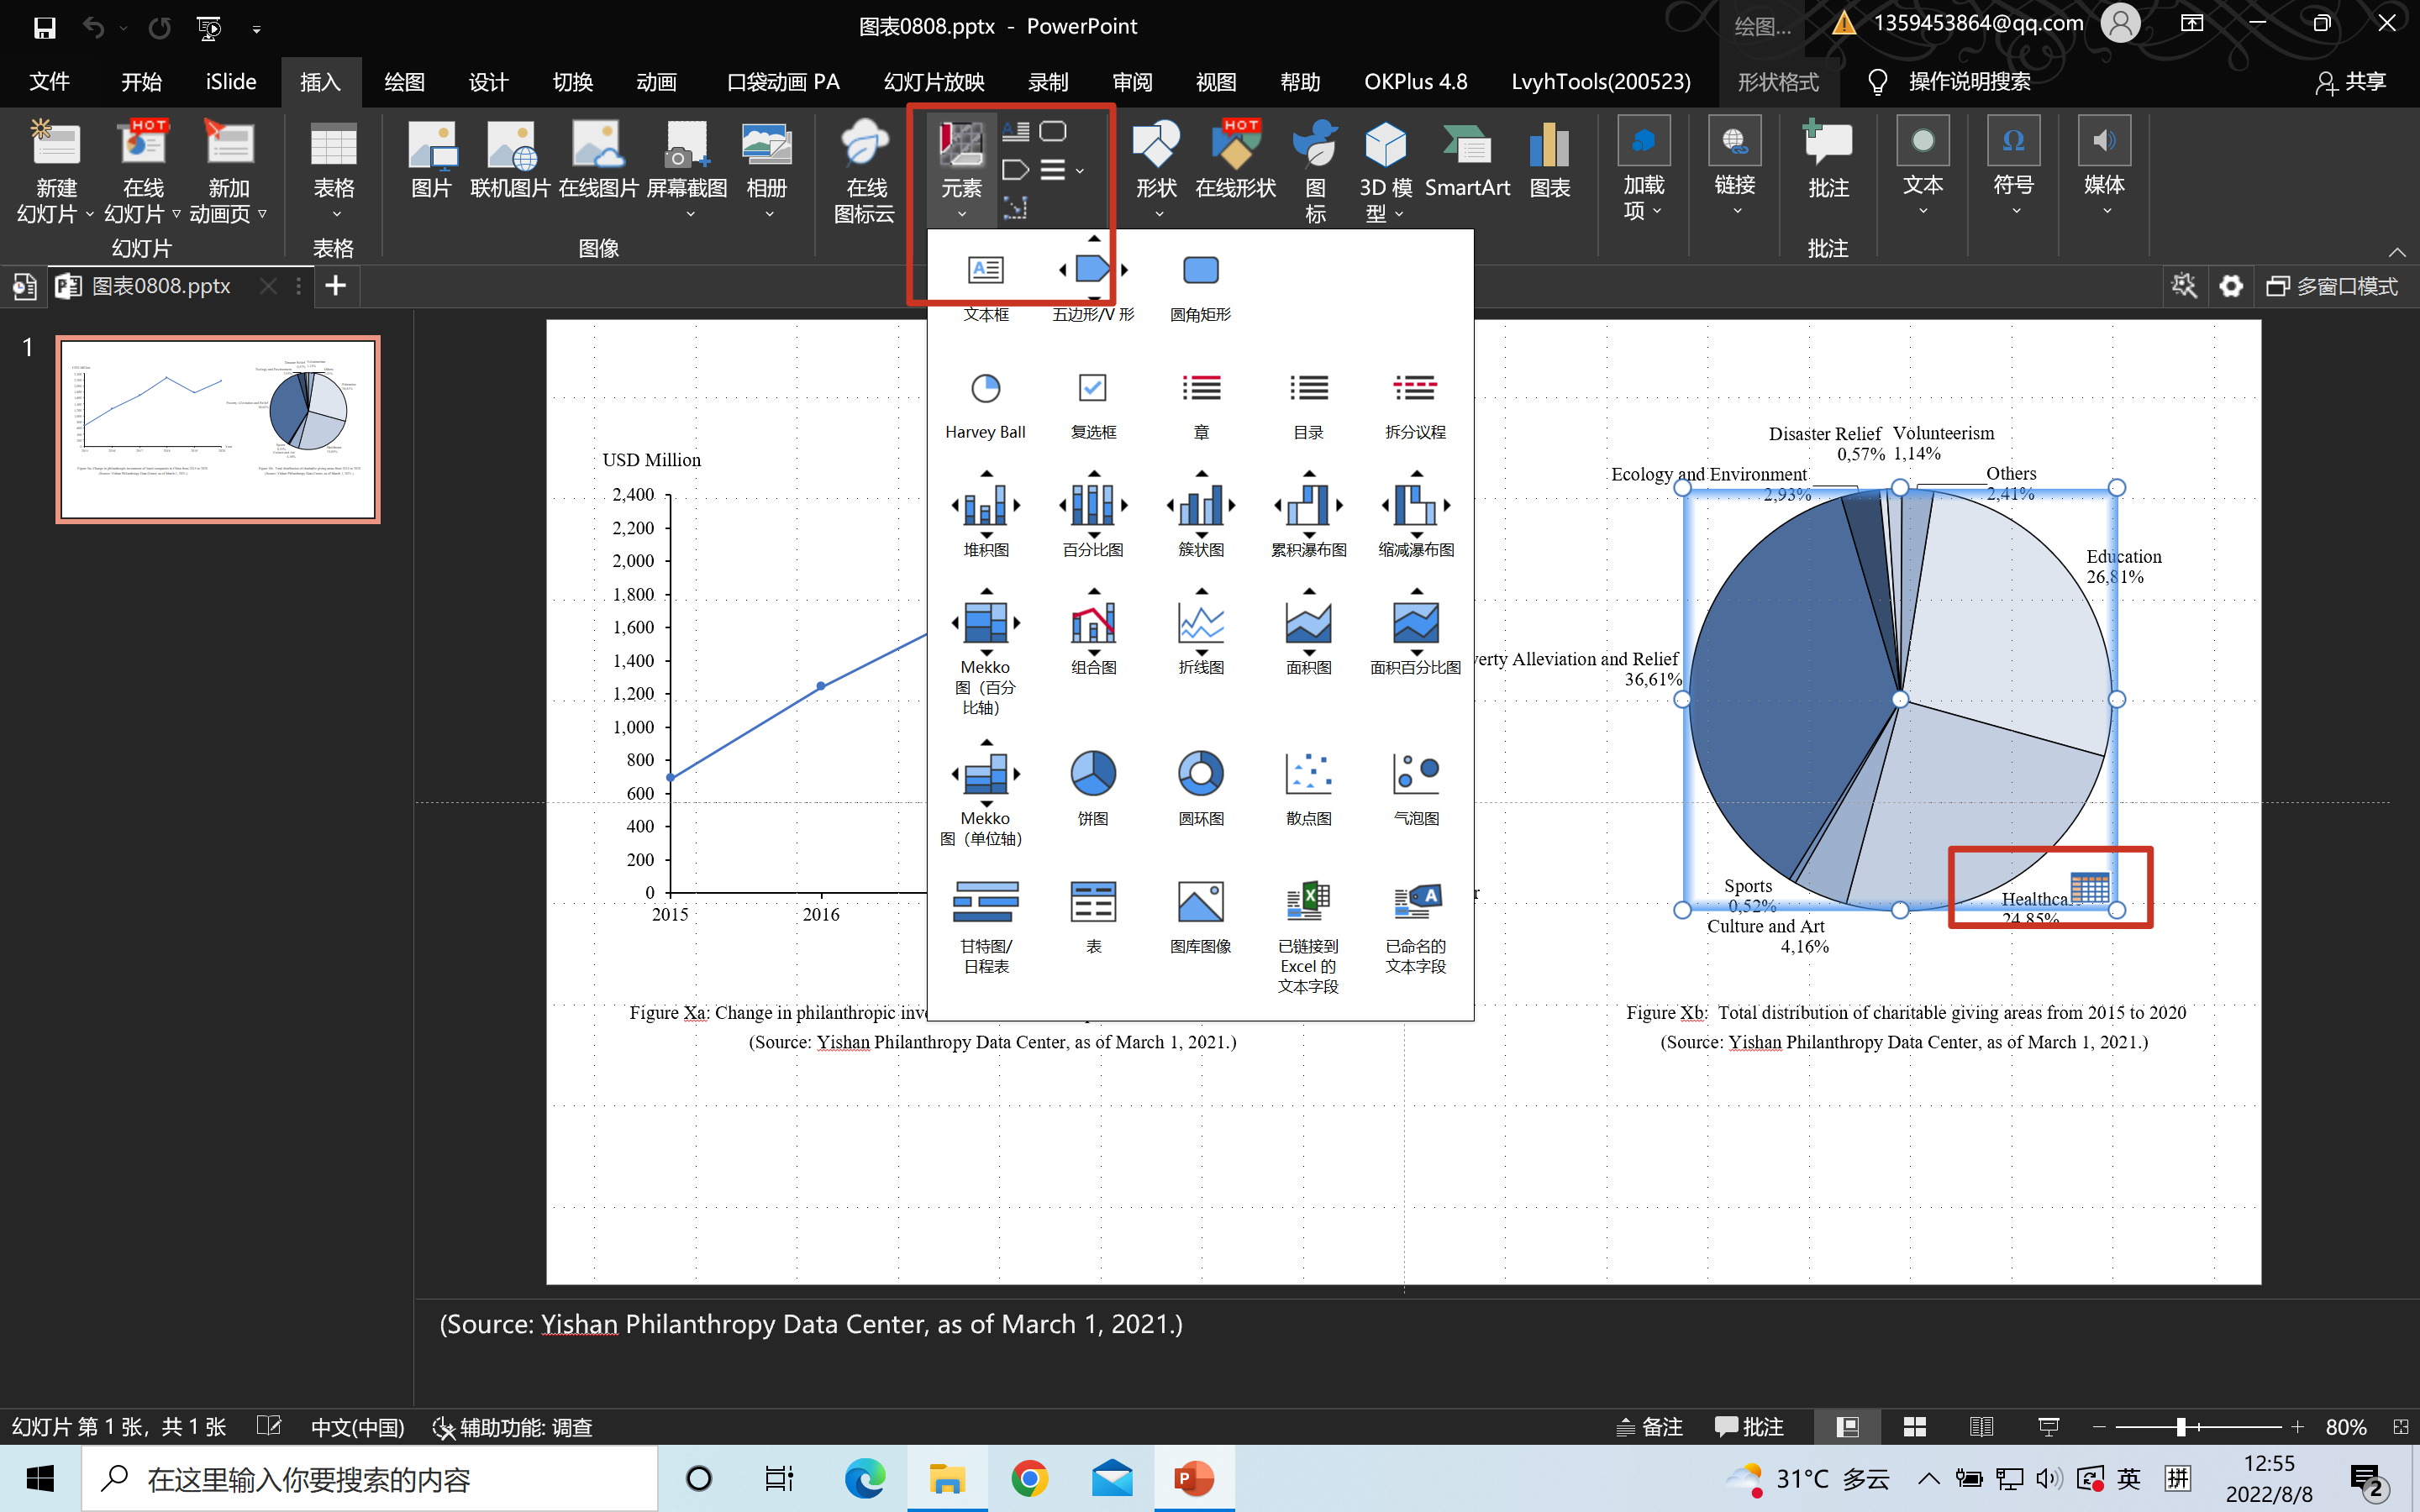Screen dimensions: 2420x1512
Task: Open the 形状 shapes dropdown
Action: tap(1157, 170)
